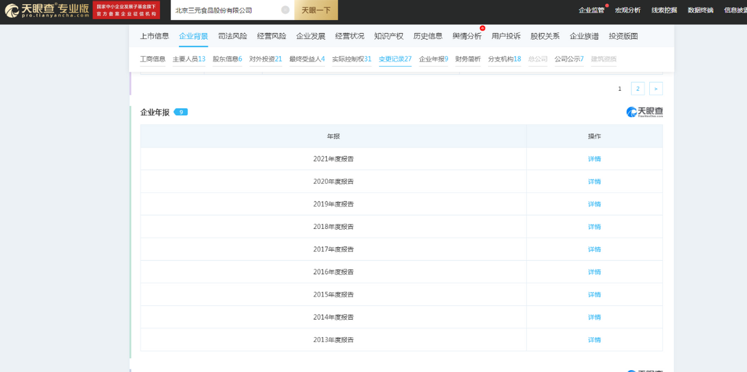
Task: Click the next-page arrow button
Action: [656, 88]
